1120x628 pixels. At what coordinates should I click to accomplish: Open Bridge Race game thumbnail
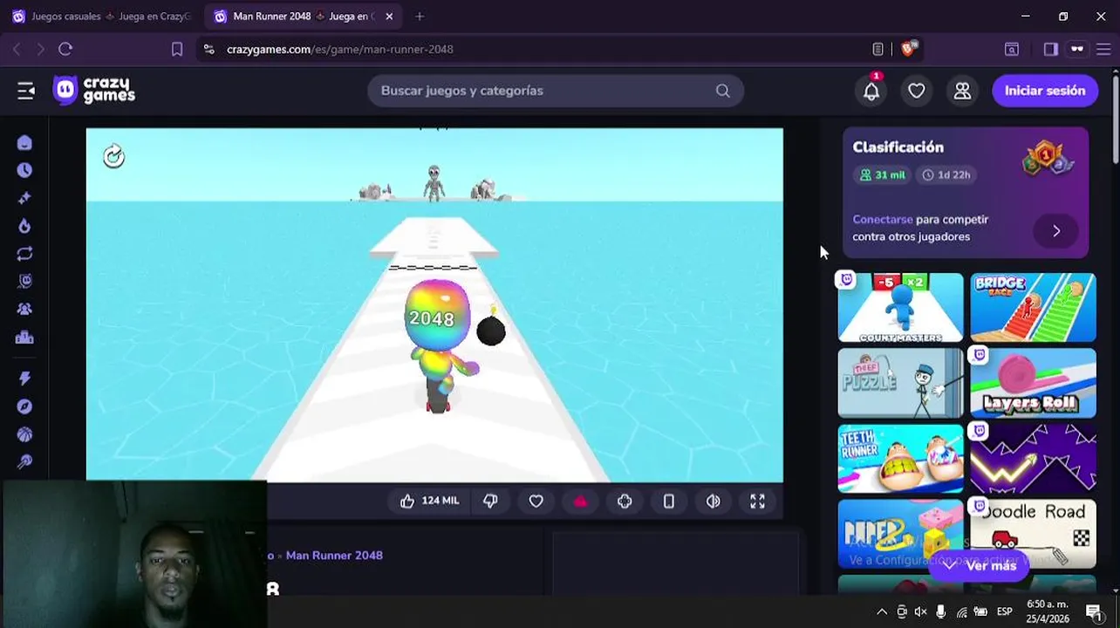click(x=1033, y=308)
